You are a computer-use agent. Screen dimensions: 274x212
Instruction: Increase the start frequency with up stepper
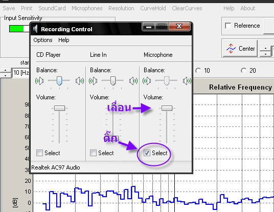[6, 70]
